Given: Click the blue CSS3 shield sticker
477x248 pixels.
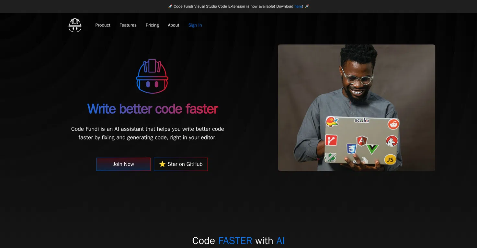Looking at the screenshot, I should pos(351,149).
